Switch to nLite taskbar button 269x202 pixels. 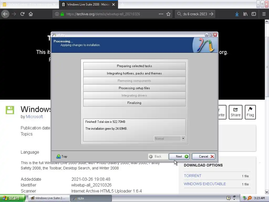coord(91,198)
